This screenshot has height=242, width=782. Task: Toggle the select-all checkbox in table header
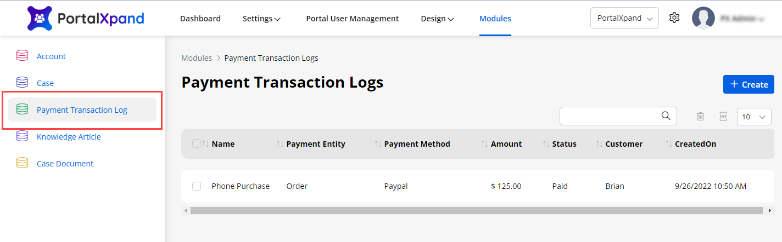[x=197, y=144]
